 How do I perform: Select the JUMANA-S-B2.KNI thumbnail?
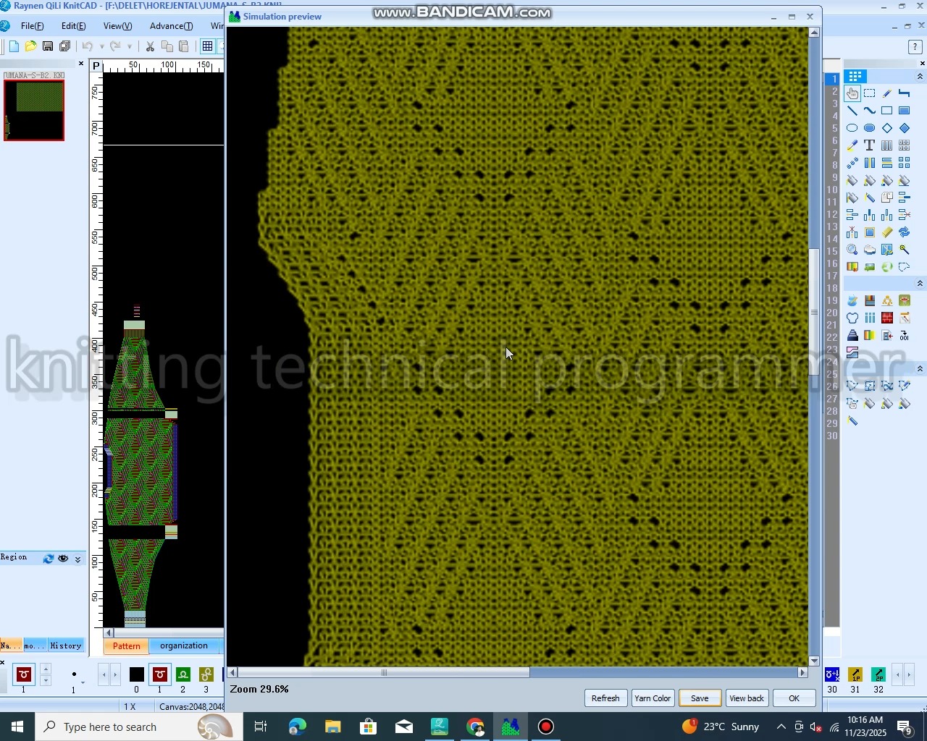(x=34, y=110)
